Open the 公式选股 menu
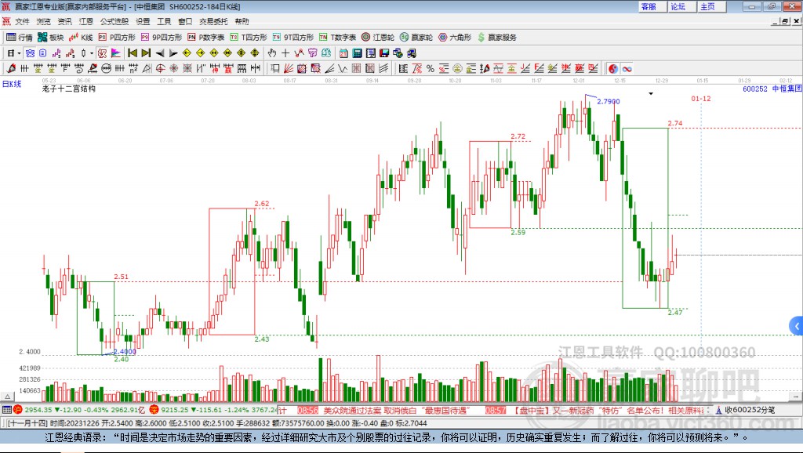The width and height of the screenshot is (803, 453). (x=114, y=21)
